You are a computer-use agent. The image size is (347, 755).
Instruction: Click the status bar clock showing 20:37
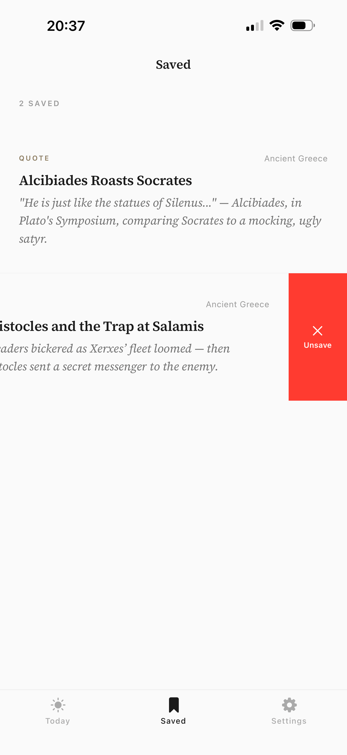coord(66,26)
